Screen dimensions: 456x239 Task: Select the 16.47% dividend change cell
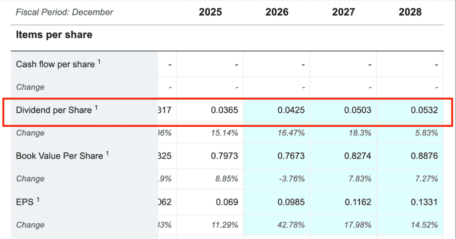pos(290,133)
